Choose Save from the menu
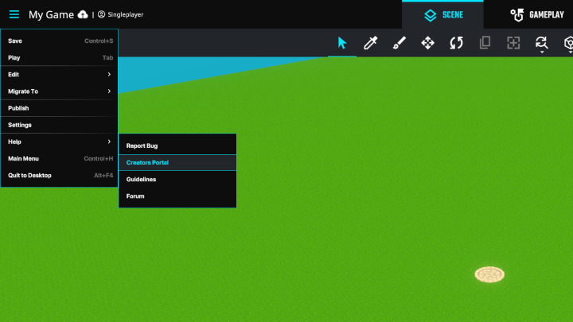Image resolution: width=573 pixels, height=322 pixels. click(x=59, y=41)
